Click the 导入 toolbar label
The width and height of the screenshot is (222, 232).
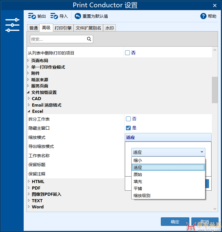(64, 16)
